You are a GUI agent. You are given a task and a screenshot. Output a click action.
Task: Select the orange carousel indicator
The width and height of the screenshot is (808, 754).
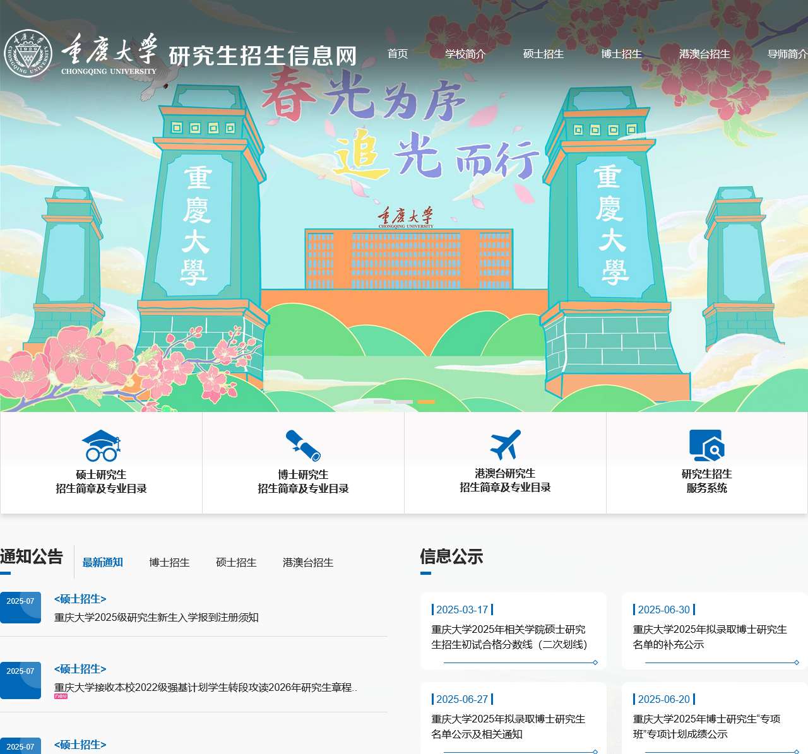point(426,401)
